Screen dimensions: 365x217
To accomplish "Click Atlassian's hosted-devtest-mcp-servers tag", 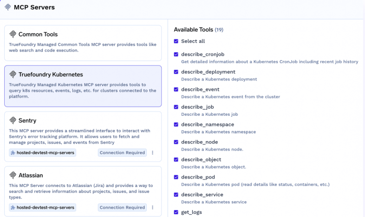I will [x=43, y=207].
